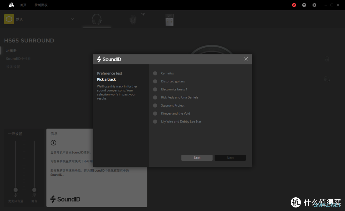
Task: Close the SoundID dialog
Action: click(x=246, y=59)
